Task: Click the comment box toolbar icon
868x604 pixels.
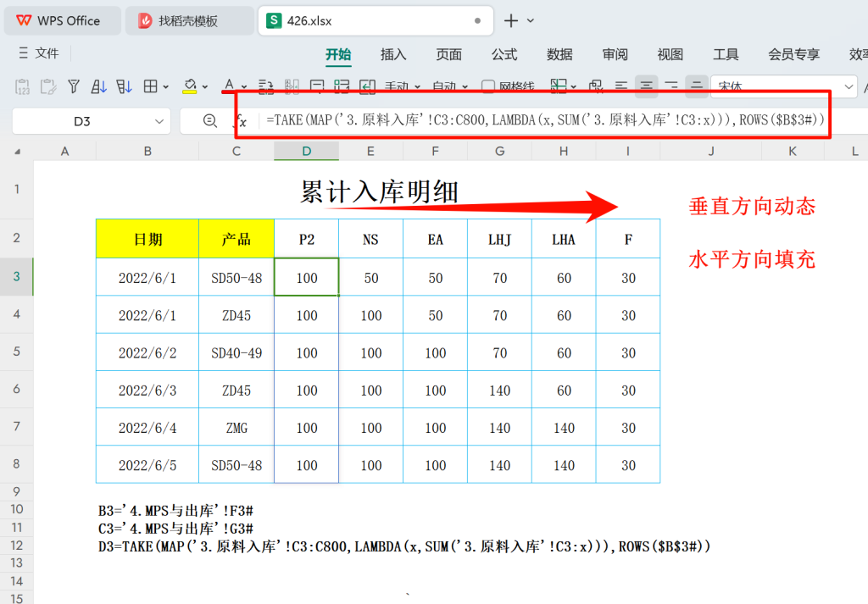Action: click(317, 86)
